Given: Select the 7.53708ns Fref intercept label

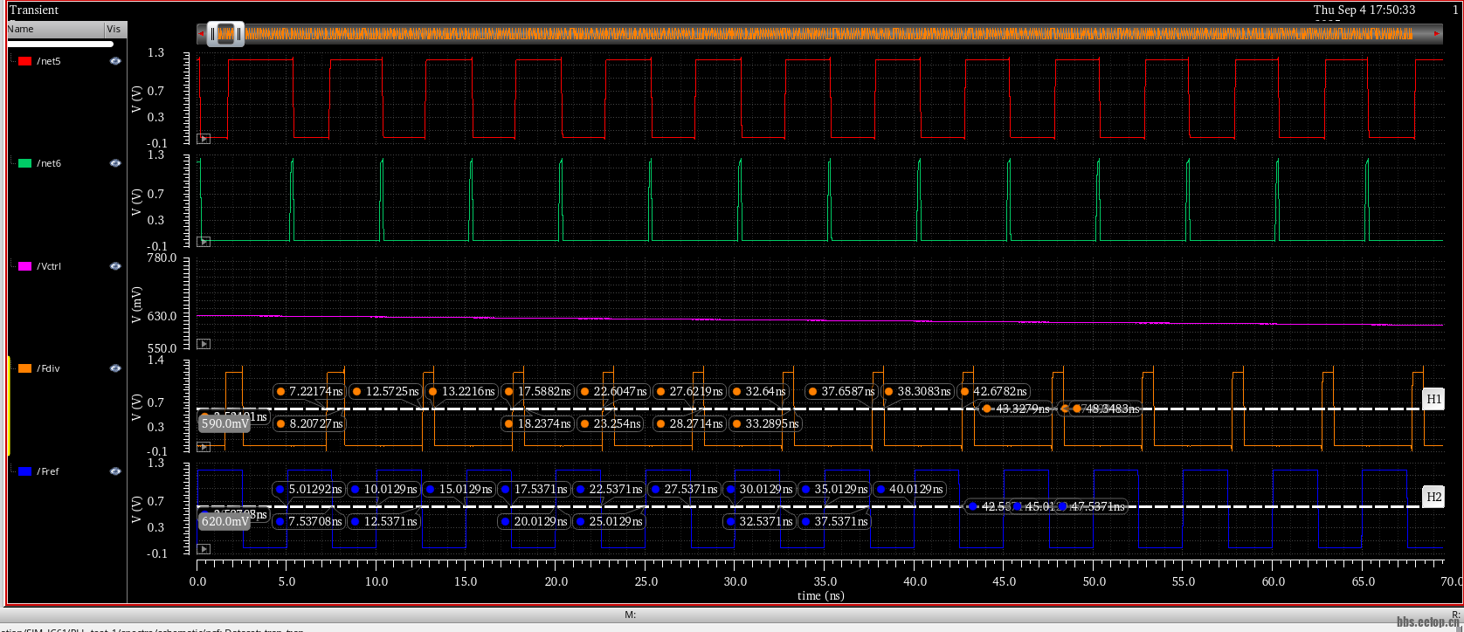Looking at the screenshot, I should coord(309,521).
